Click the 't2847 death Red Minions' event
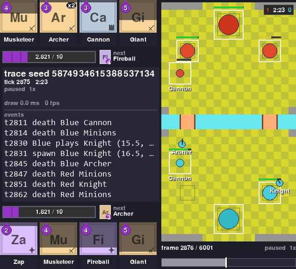Viewport: 296px width, 269px height. 58,174
